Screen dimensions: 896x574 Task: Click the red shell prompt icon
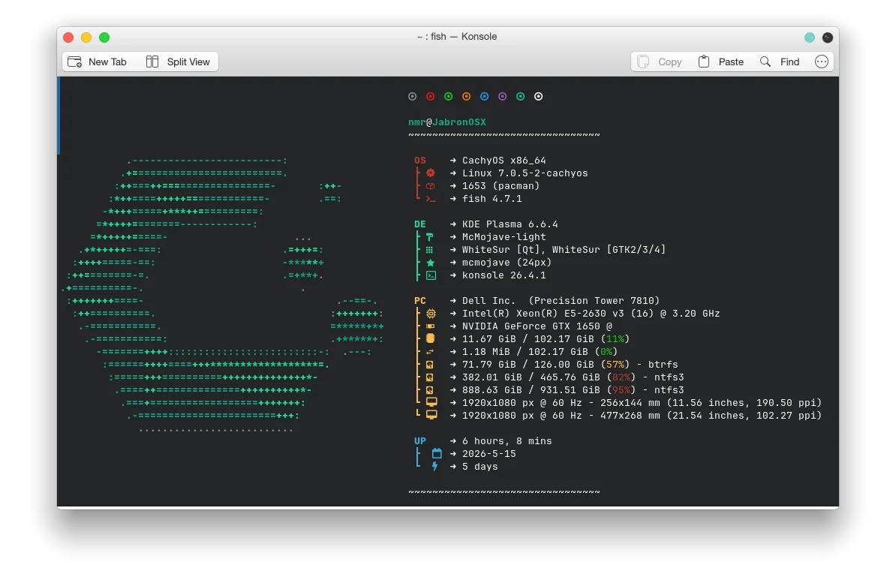[x=430, y=199]
